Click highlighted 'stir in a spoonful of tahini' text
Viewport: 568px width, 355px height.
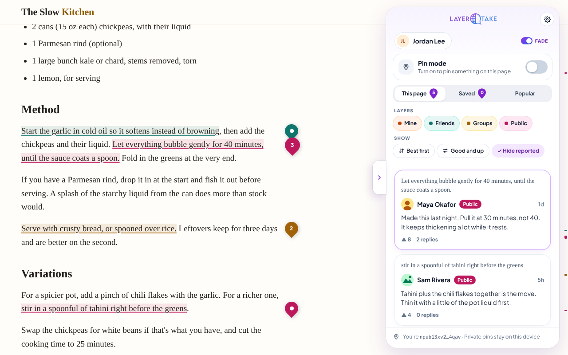point(104,308)
